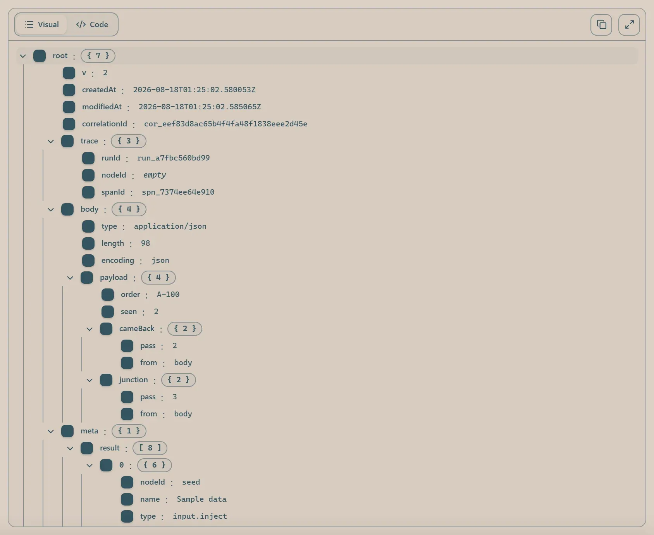654x535 pixels.
Task: Collapse the result array chevron
Action: point(70,448)
